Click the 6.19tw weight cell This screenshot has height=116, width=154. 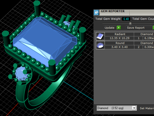pos(149,38)
